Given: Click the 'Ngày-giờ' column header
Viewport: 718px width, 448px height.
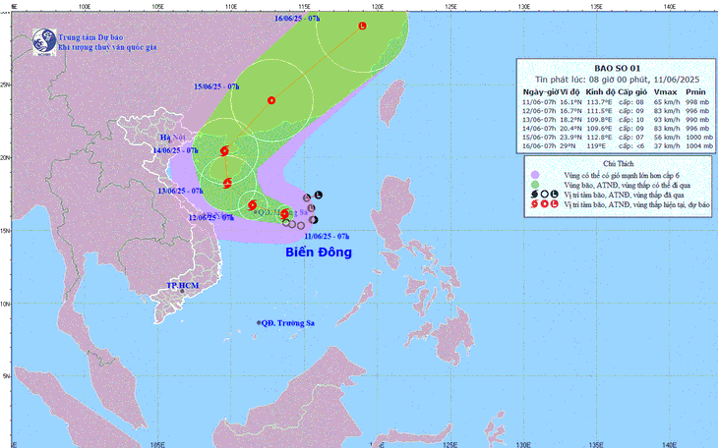Looking at the screenshot, I should click(540, 92).
